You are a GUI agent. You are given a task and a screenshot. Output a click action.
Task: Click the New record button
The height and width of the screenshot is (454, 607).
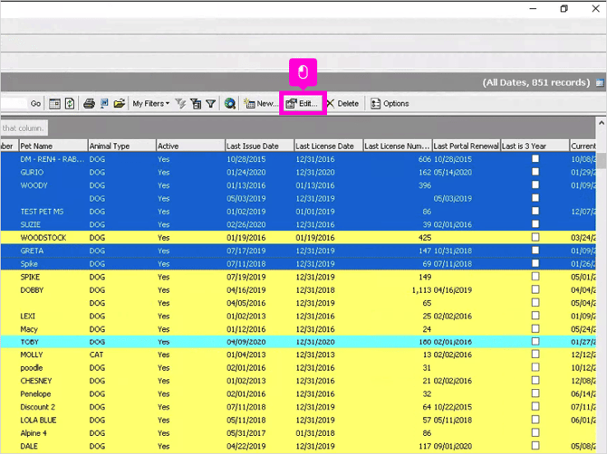tap(260, 103)
